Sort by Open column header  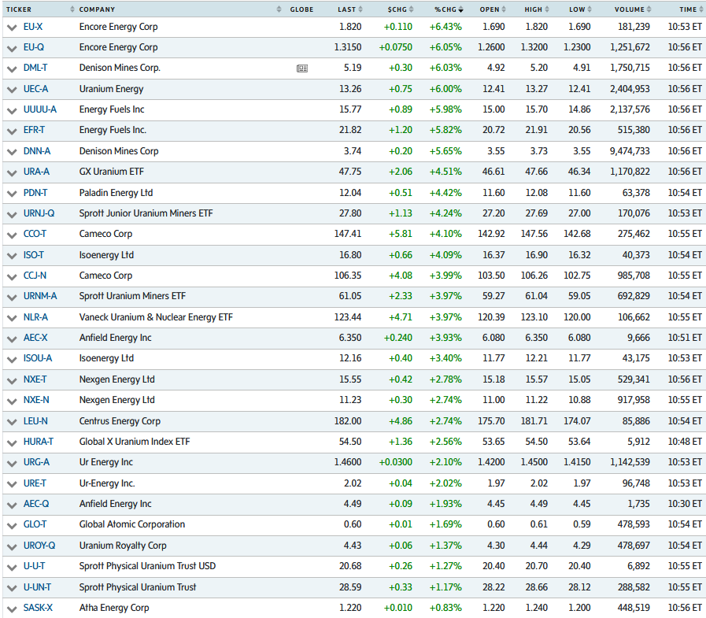[x=493, y=9]
